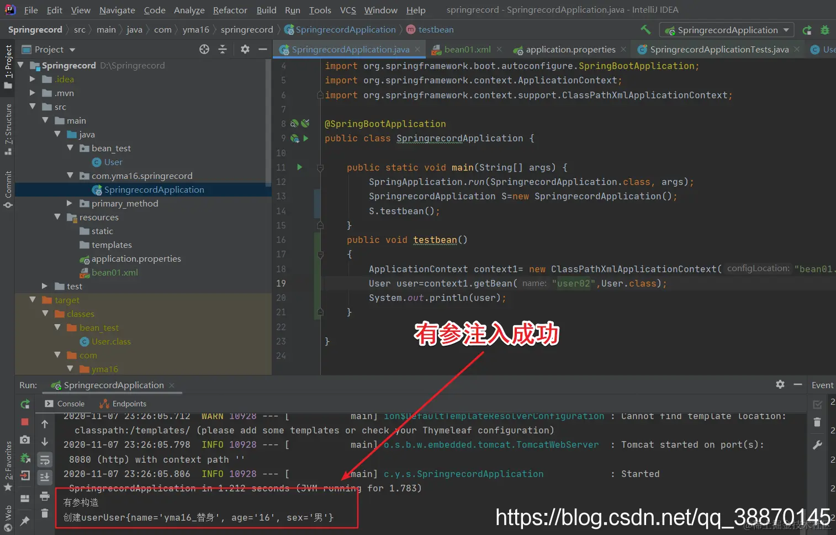The image size is (836, 535).
Task: Toggle the Commit tool window button
Action: click(8, 189)
